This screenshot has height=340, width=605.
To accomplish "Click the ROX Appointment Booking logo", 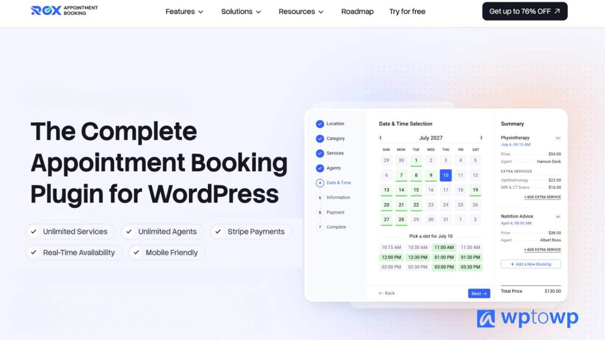I will 64,11.
